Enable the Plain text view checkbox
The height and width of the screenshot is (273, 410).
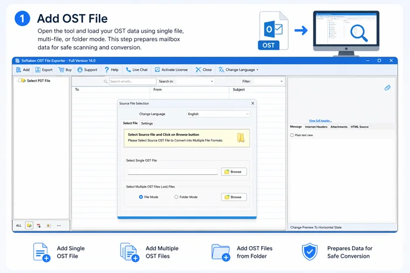point(292,135)
